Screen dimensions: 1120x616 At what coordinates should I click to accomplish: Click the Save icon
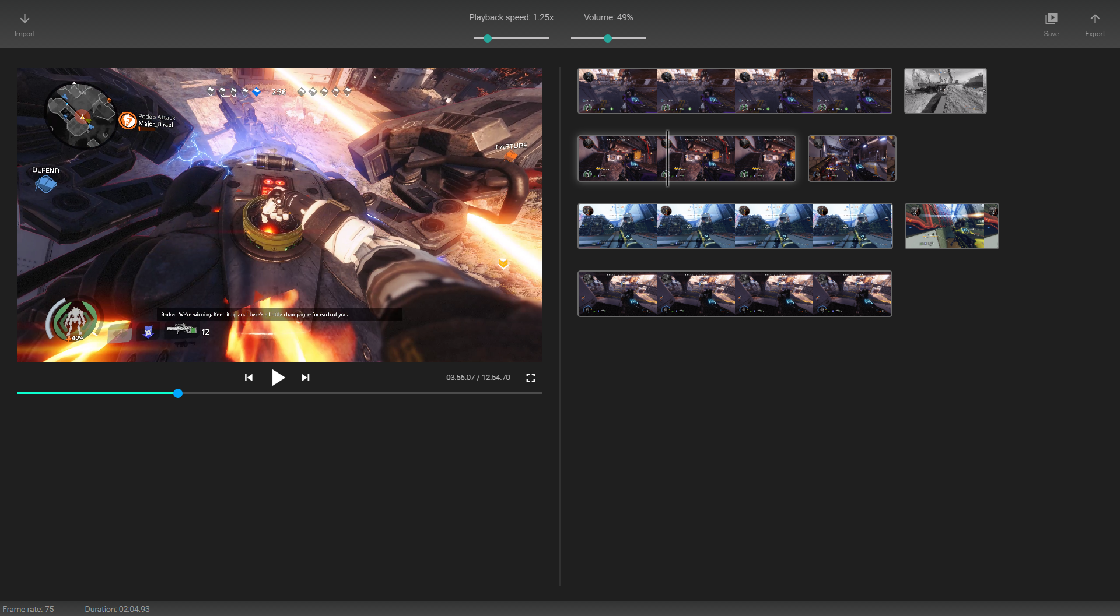pos(1051,19)
